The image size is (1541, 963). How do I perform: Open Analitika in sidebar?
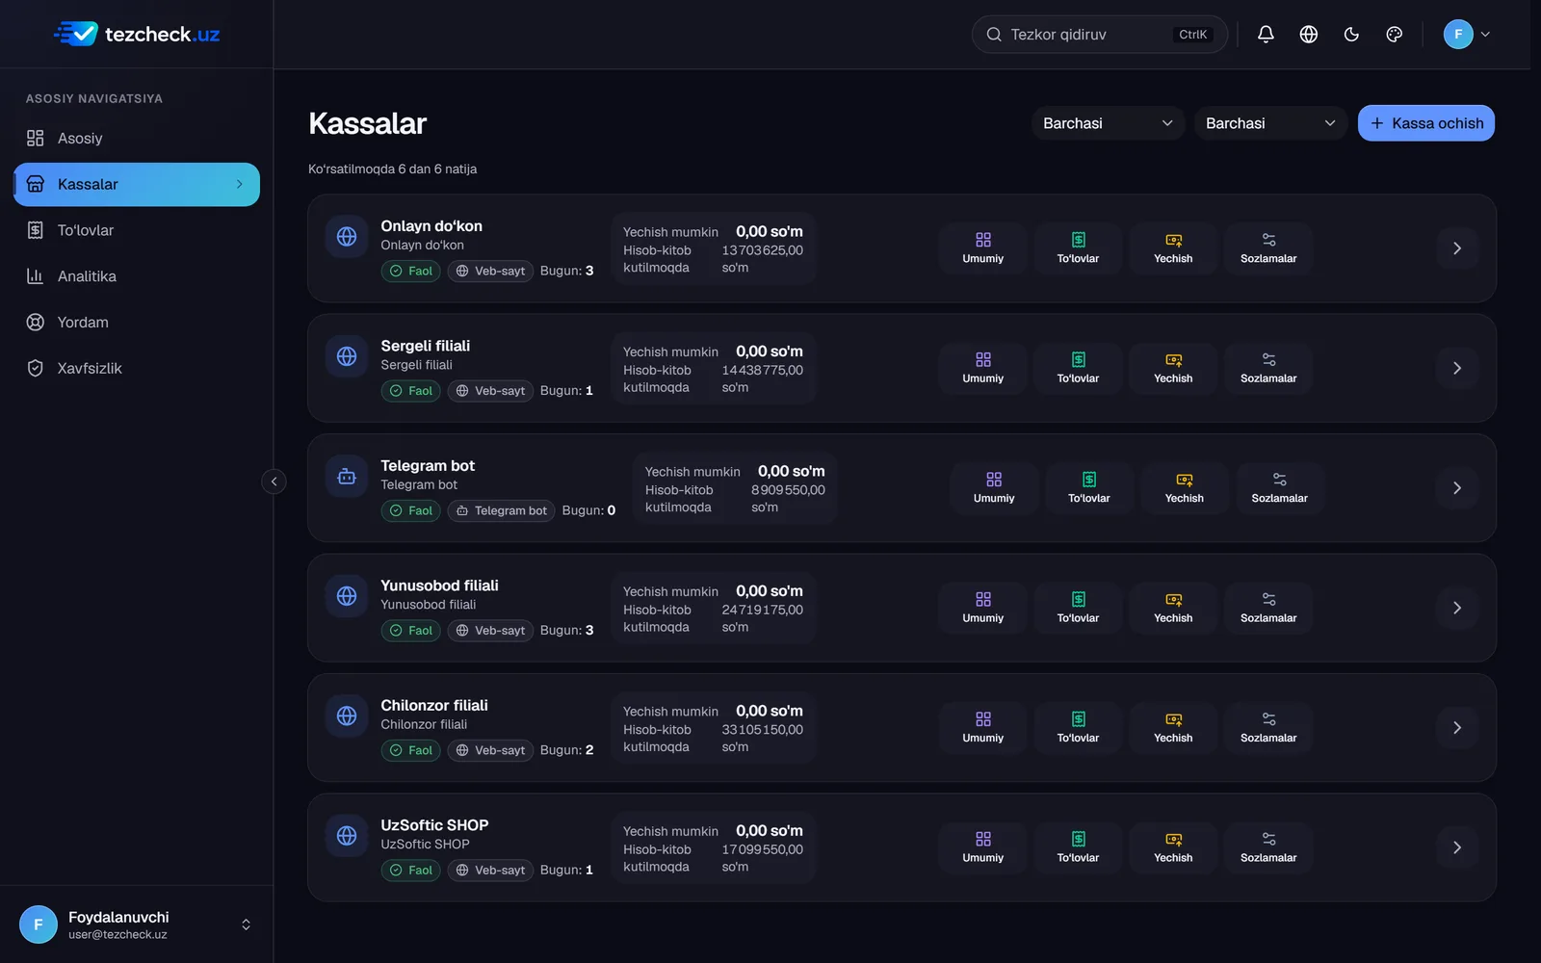[136, 276]
